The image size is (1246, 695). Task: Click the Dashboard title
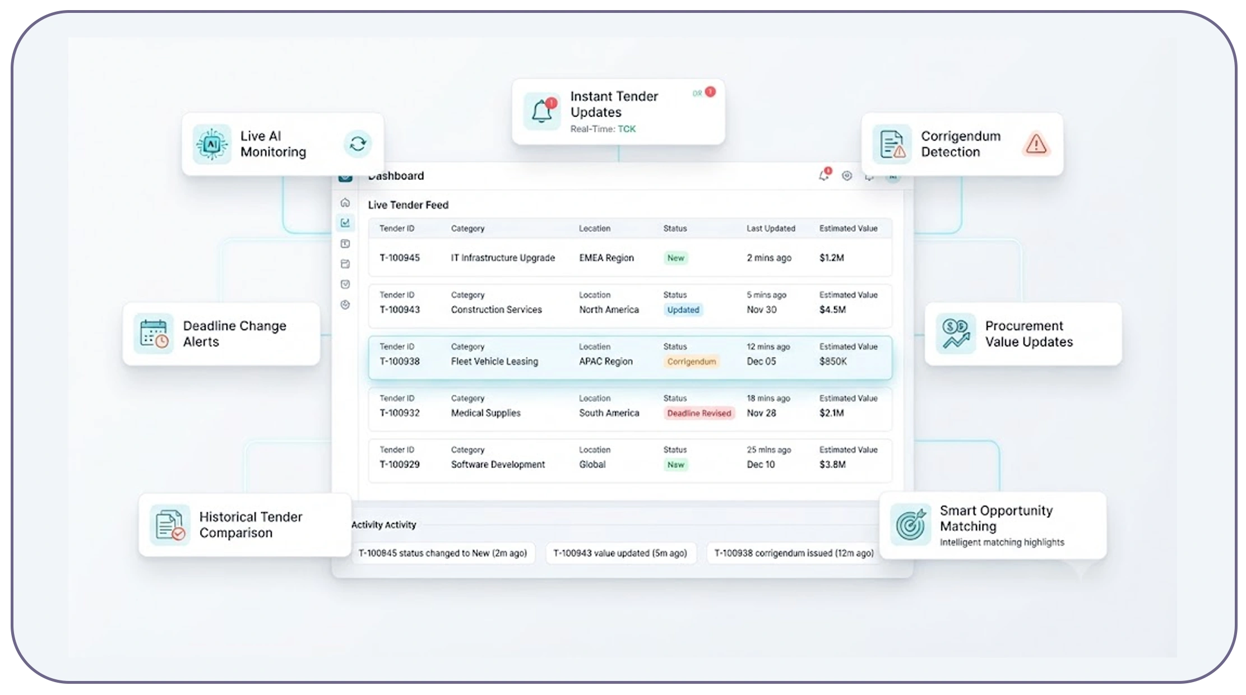coord(396,176)
